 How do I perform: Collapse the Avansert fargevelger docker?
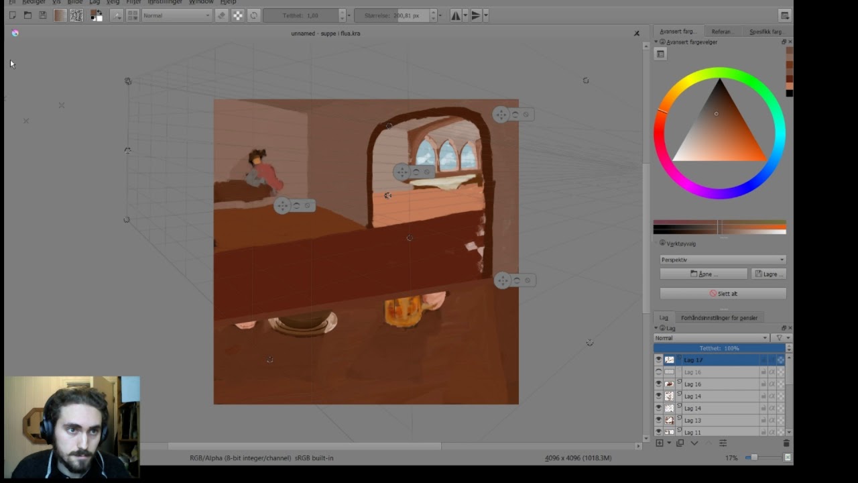(656, 42)
